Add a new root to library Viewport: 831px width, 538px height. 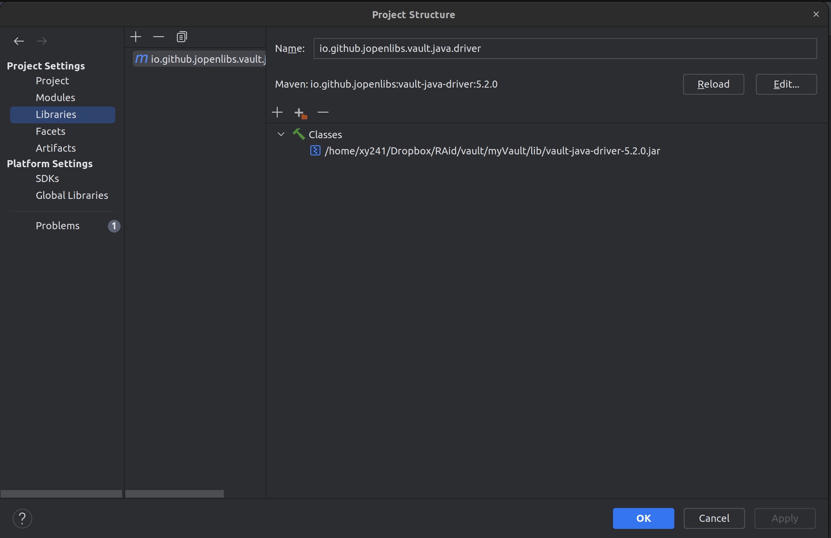[277, 112]
